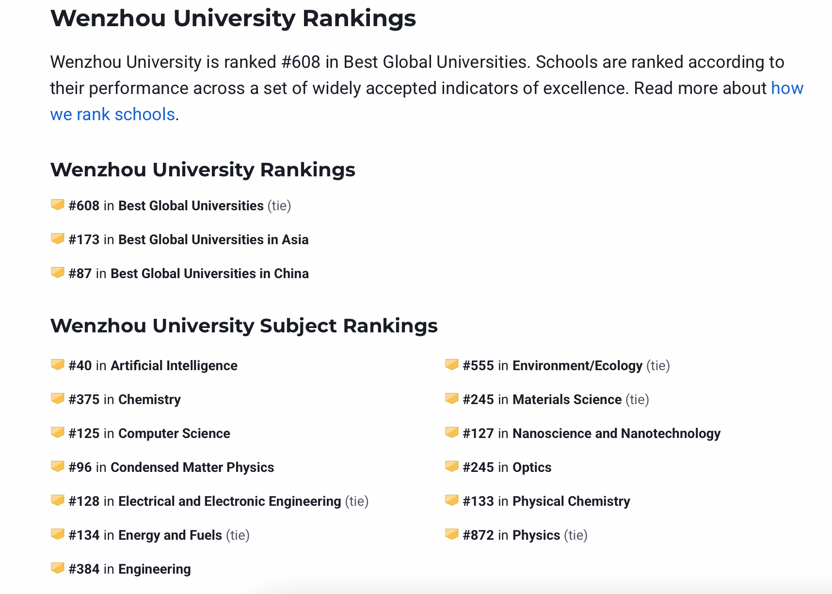Image resolution: width=832 pixels, height=594 pixels.
Task: Open the Energy and Fuels ranking
Action: [x=170, y=535]
